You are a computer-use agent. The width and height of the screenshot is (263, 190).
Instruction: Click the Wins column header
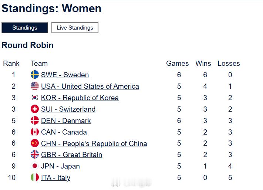pyautogui.click(x=203, y=64)
